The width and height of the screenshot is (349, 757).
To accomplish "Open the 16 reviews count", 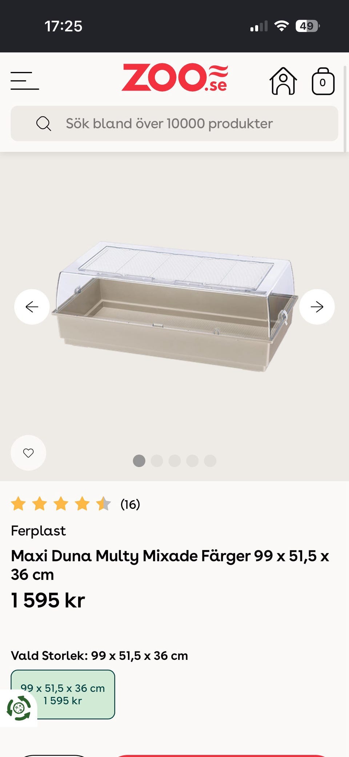I will pyautogui.click(x=130, y=504).
